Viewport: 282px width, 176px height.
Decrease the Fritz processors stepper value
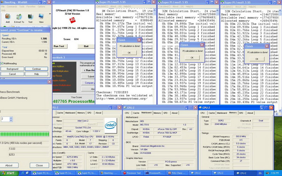11,120
